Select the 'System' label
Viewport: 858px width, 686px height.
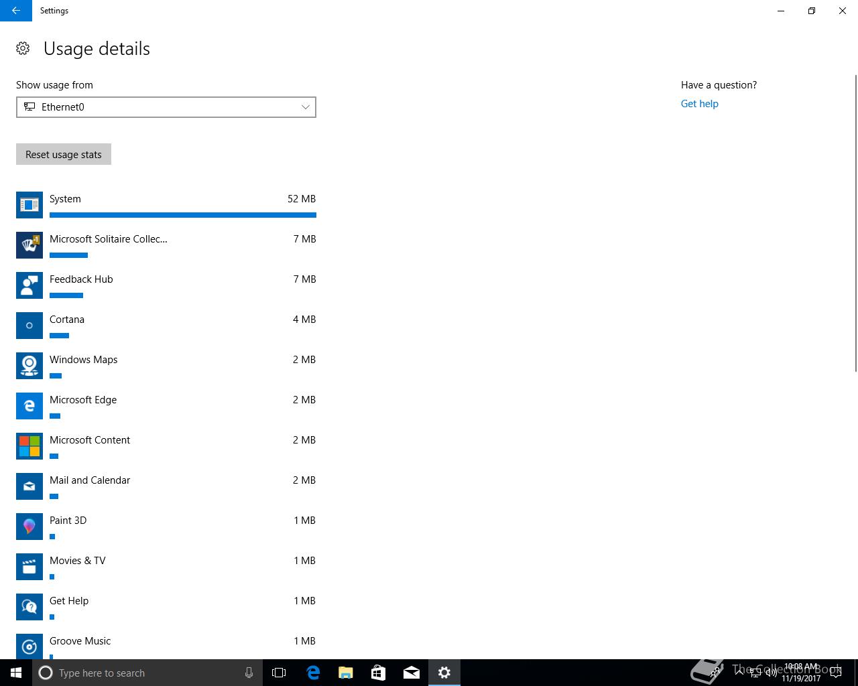[x=65, y=199]
